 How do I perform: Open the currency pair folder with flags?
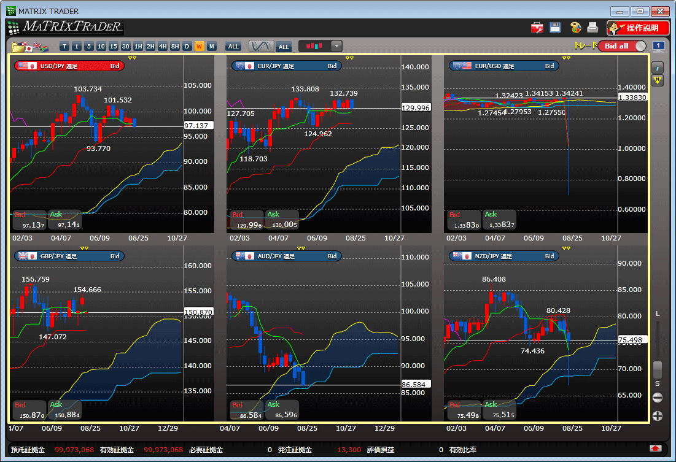[29, 47]
